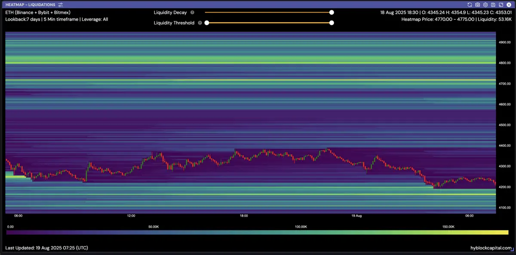The width and height of the screenshot is (516, 255).
Task: Click the 18:00 time axis label
Action: click(x=244, y=216)
